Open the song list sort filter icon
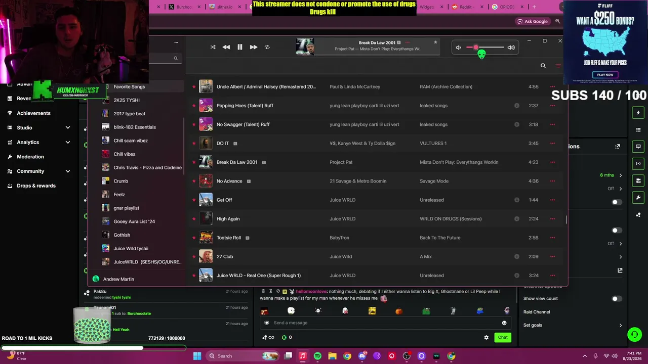The width and height of the screenshot is (648, 364). coord(558,66)
